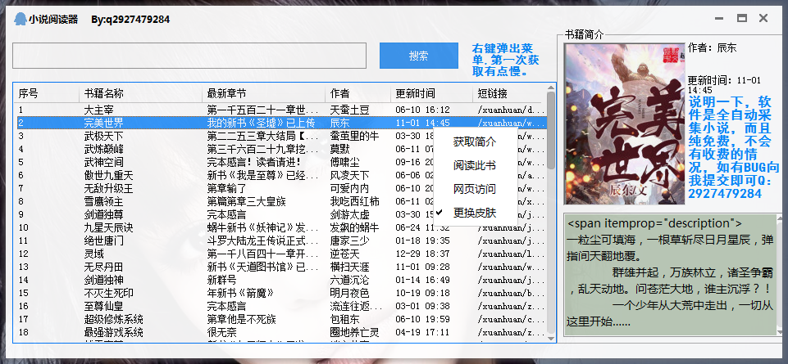Click the description box scrollbar
This screenshot has height=364, width=788.
(x=780, y=276)
